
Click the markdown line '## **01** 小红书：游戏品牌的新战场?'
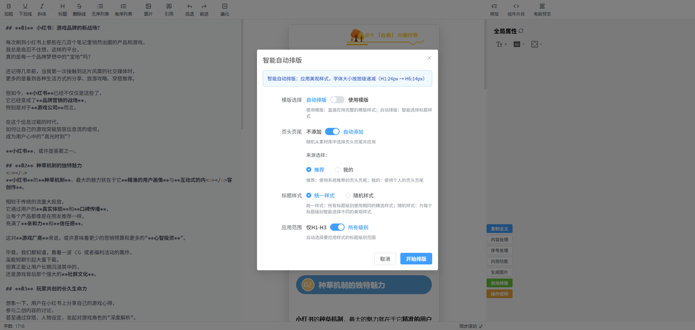coord(53,28)
